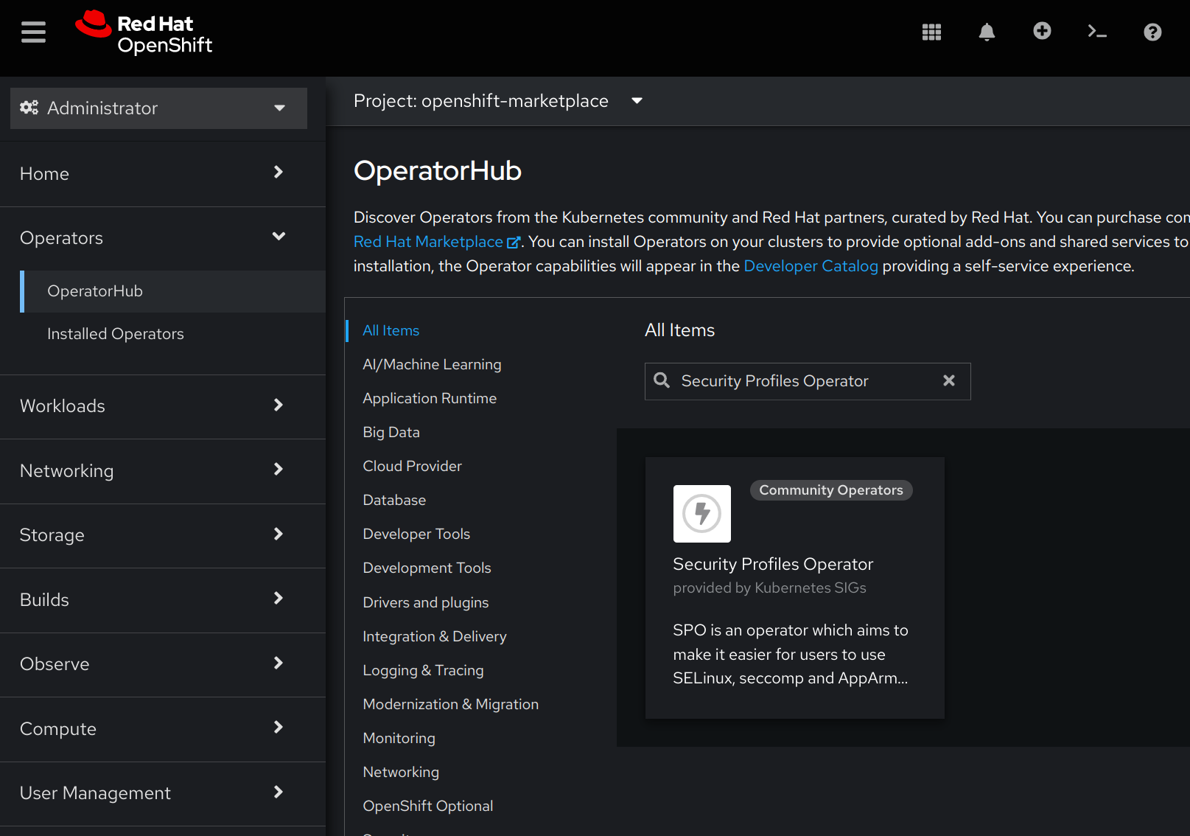Collapse the Operators navigation section

163,237
